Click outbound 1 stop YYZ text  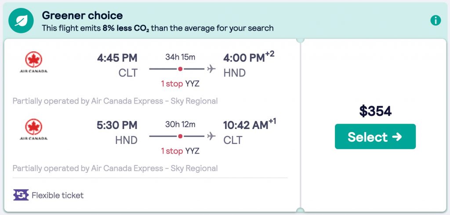pyautogui.click(x=180, y=83)
